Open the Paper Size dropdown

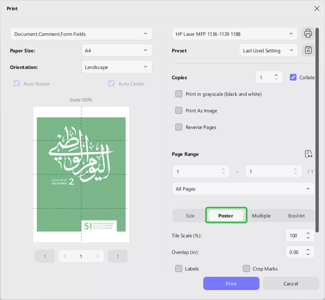[117, 50]
